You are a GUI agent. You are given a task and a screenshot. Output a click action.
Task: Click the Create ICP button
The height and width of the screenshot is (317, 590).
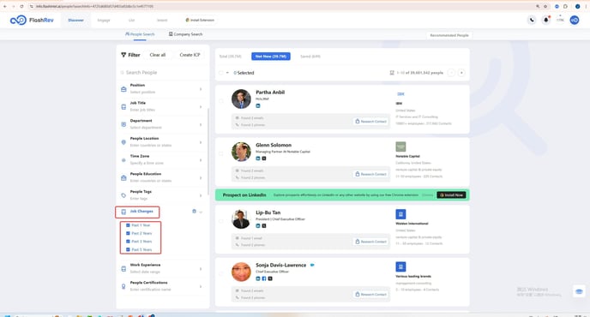point(190,55)
